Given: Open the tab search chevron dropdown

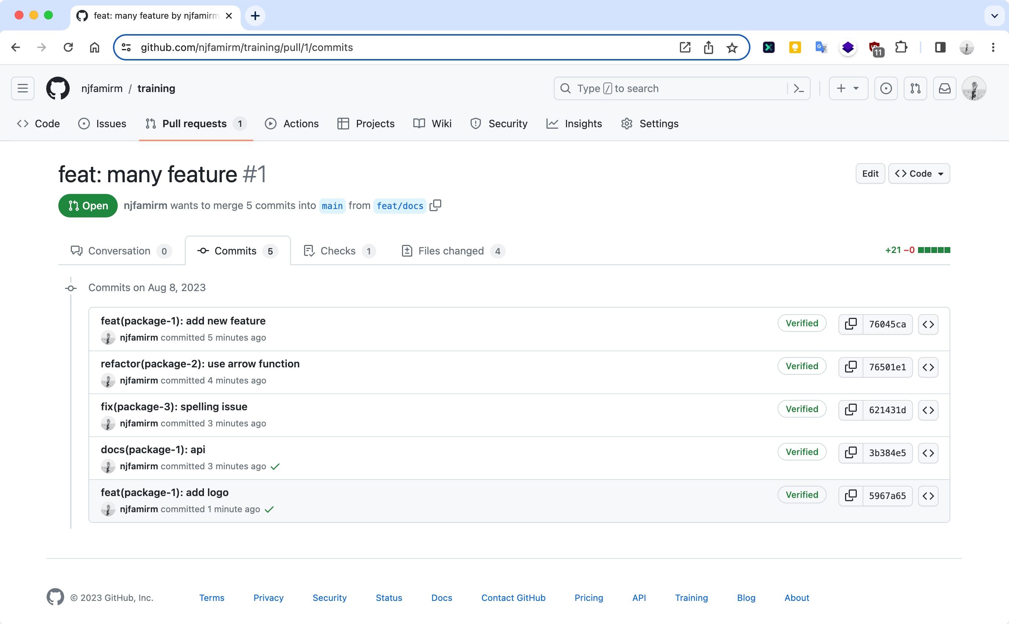Looking at the screenshot, I should point(994,16).
